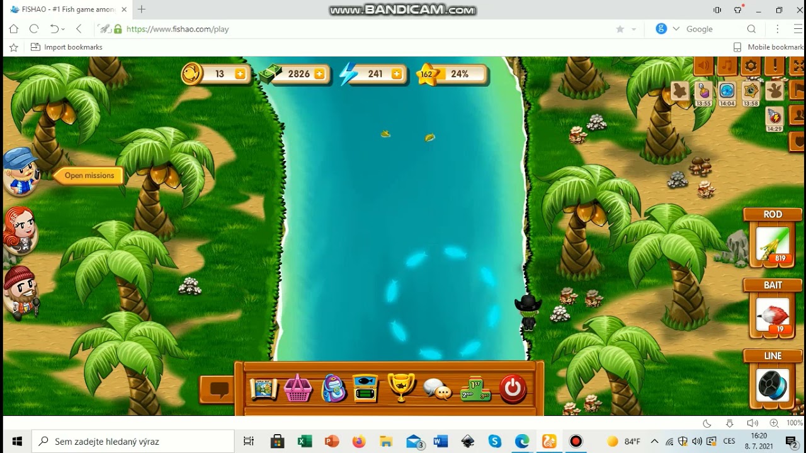Go to browser home page

pyautogui.click(x=14, y=29)
